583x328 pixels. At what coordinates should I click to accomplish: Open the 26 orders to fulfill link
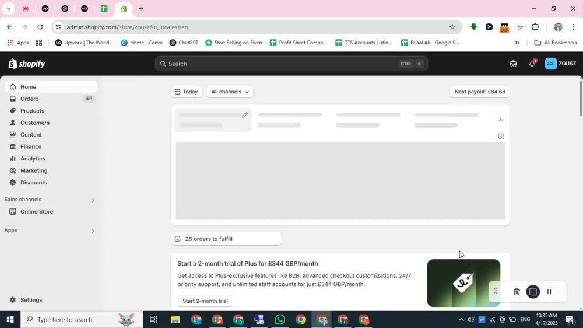click(x=226, y=239)
